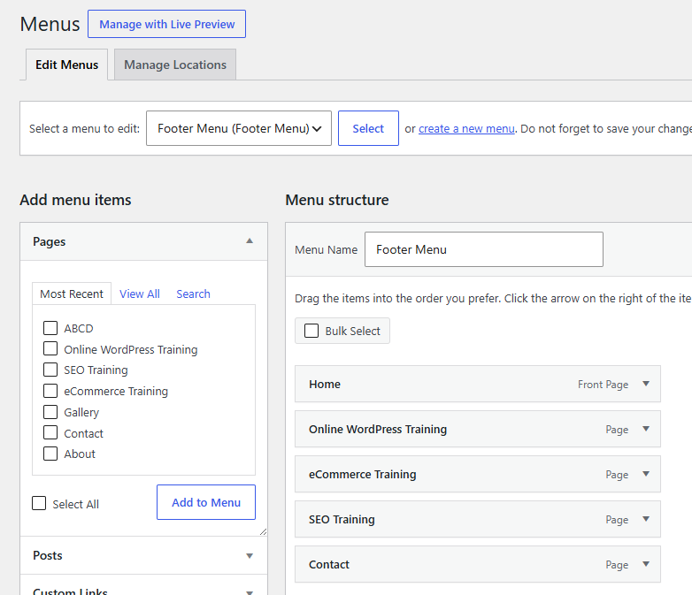This screenshot has height=595, width=692.
Task: Expand SEO Training menu item arrow
Action: tap(646, 519)
